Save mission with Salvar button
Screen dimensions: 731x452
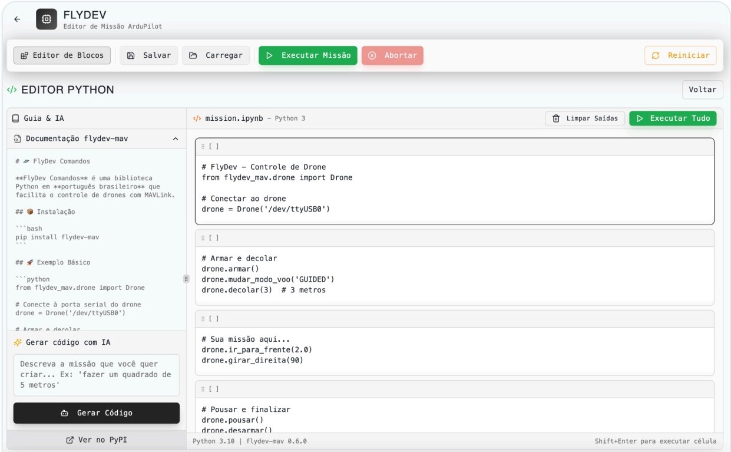(149, 55)
